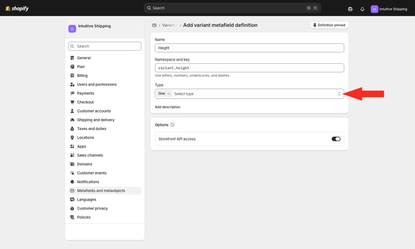Screen dimensions: 415x249
Task: Click the Payments icon in sidebar
Action: (x=72, y=94)
